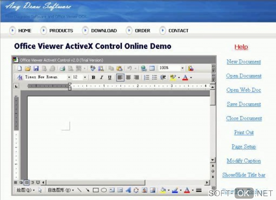Switch to Print Layout view button
276x200 pixels.
[27, 182]
